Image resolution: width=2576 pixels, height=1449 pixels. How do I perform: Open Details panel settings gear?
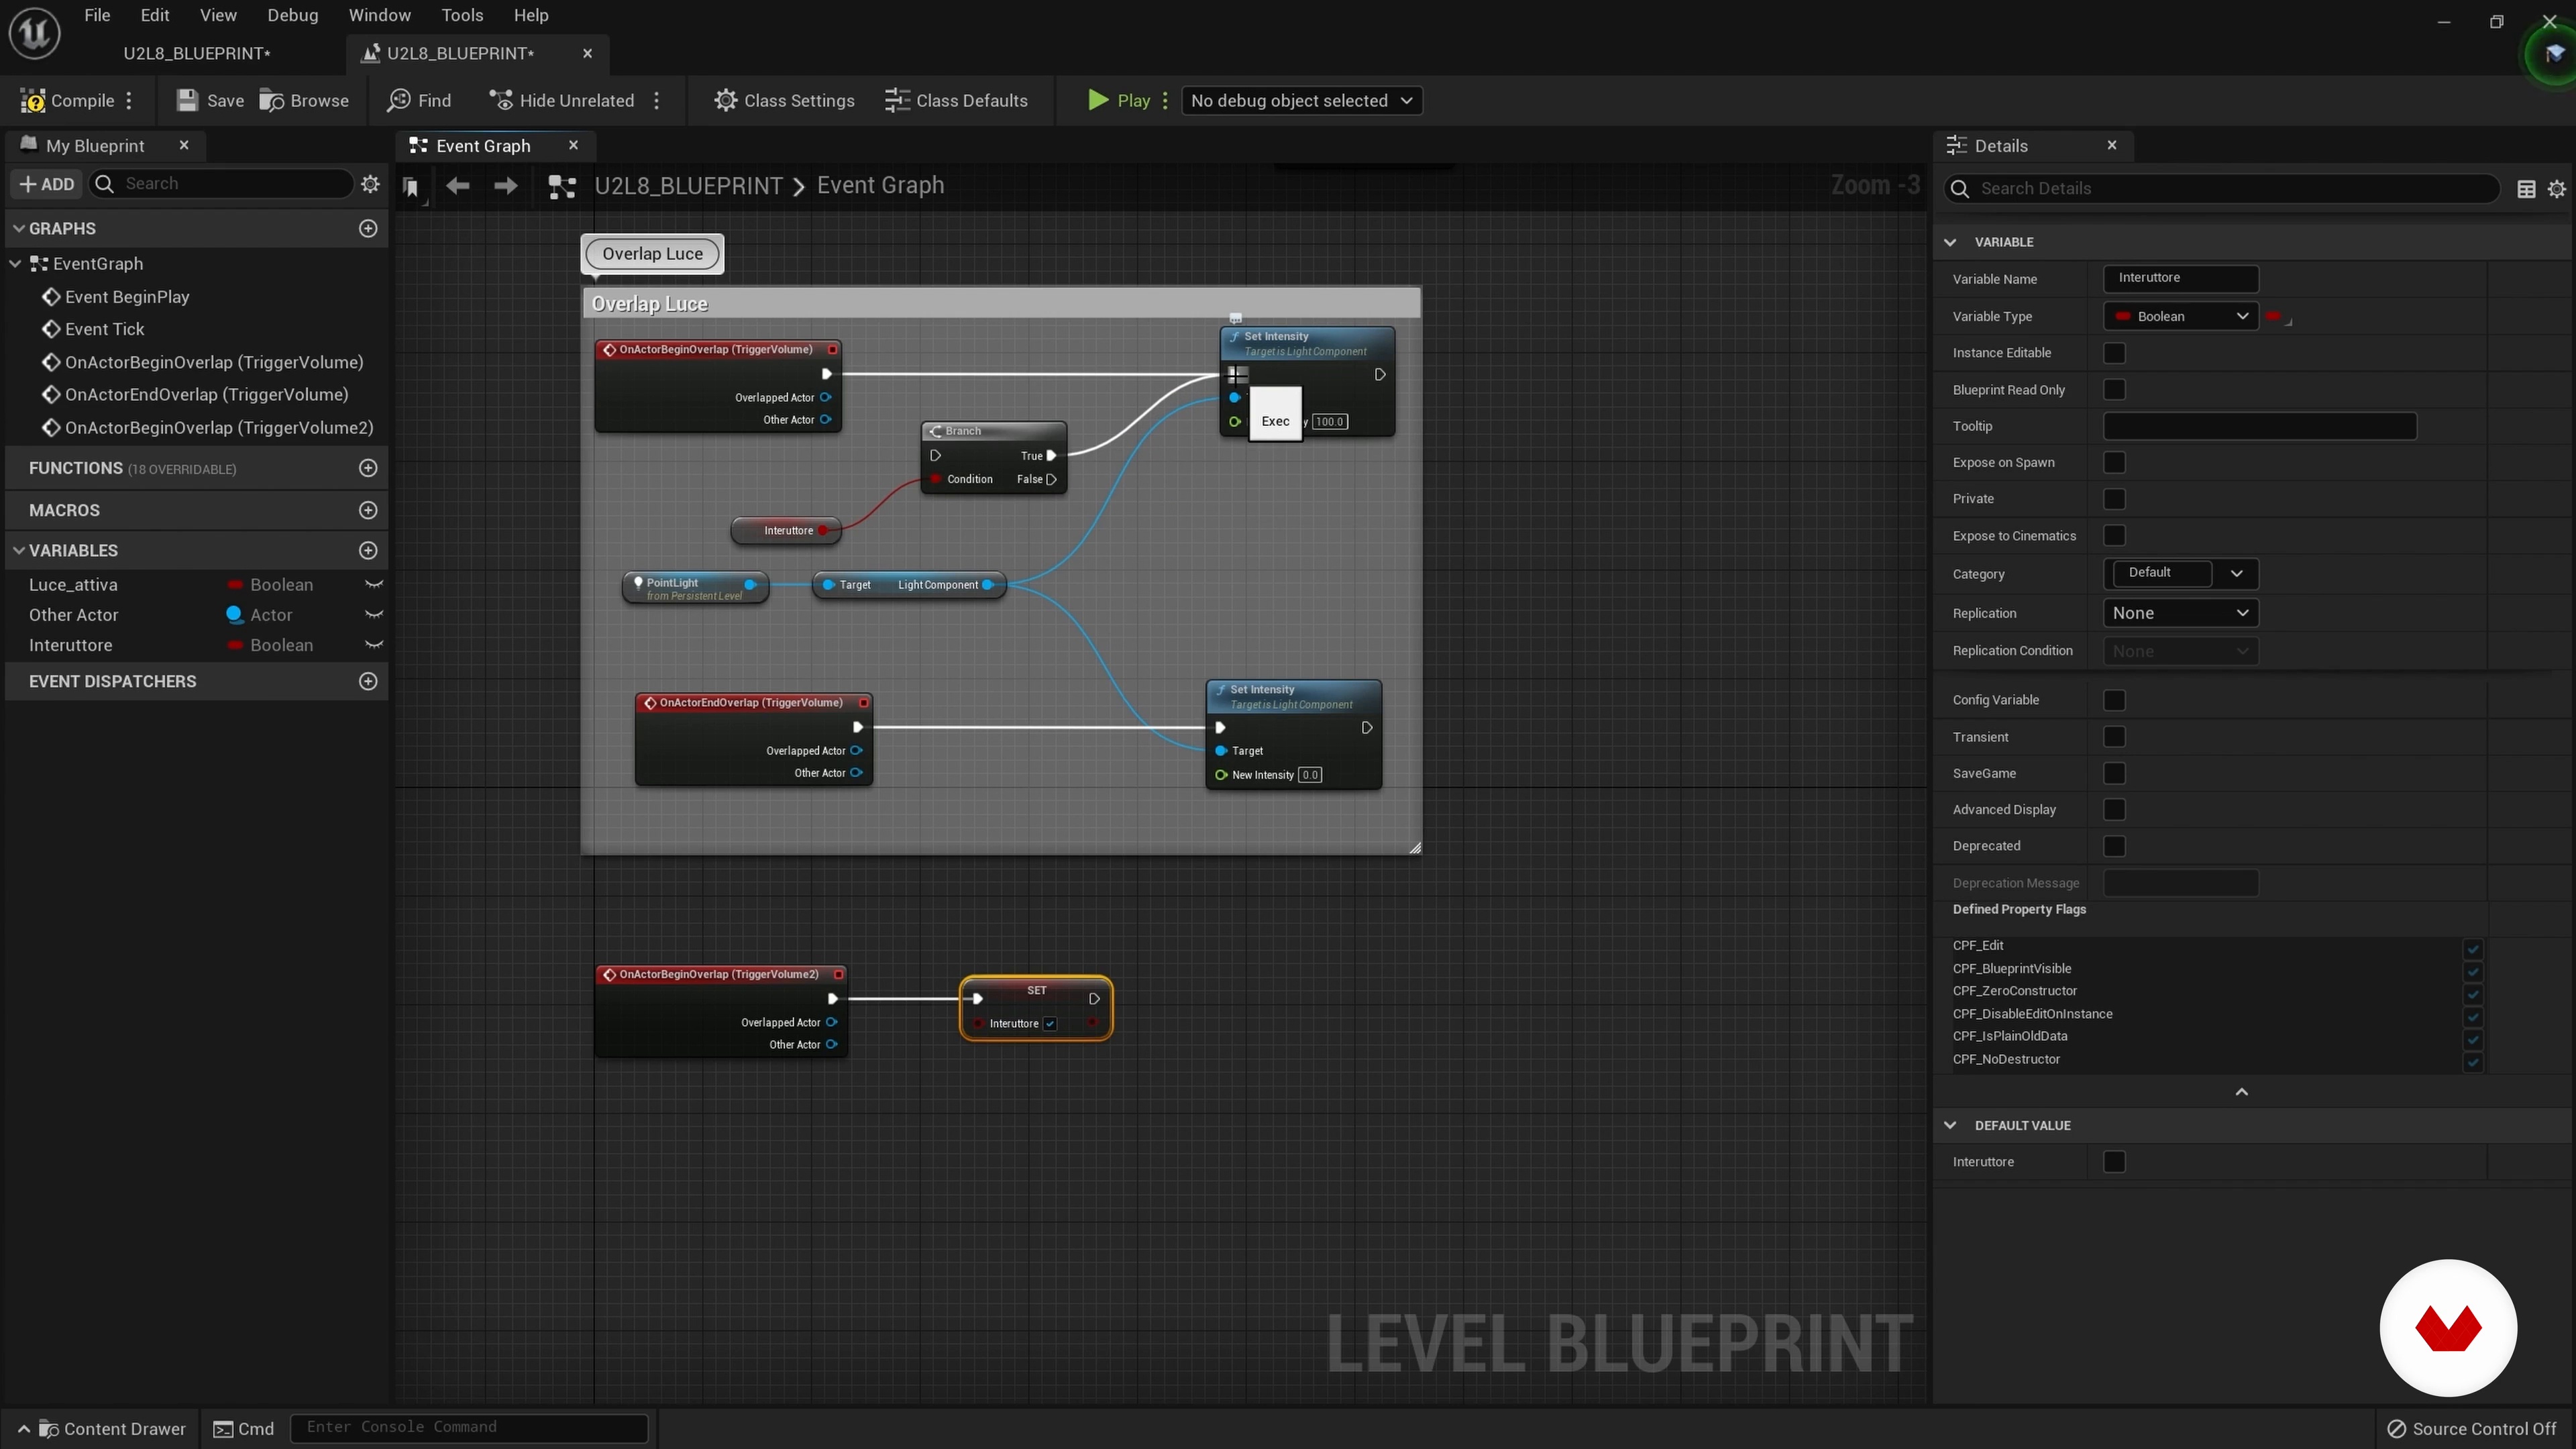[x=2557, y=189]
